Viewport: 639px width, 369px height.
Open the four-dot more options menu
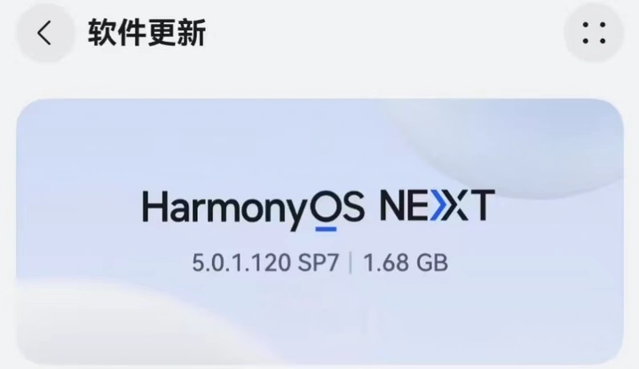point(594,33)
